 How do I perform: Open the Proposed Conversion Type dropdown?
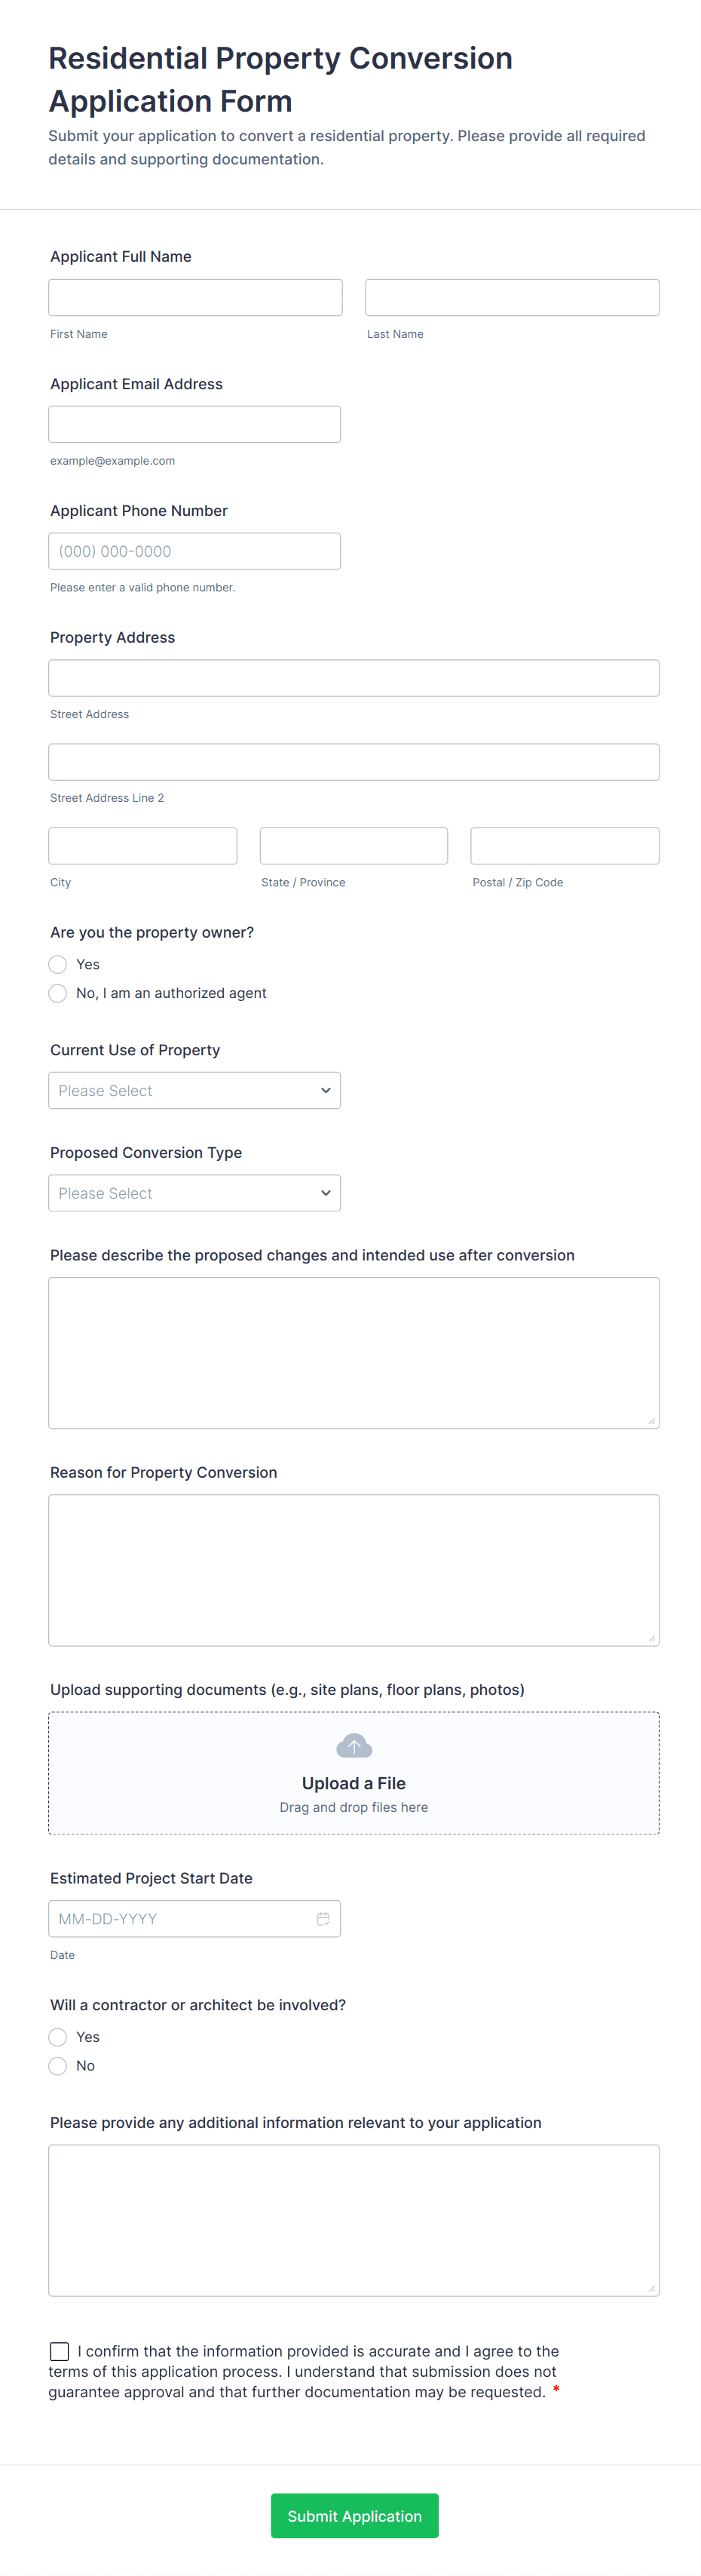pos(194,1192)
